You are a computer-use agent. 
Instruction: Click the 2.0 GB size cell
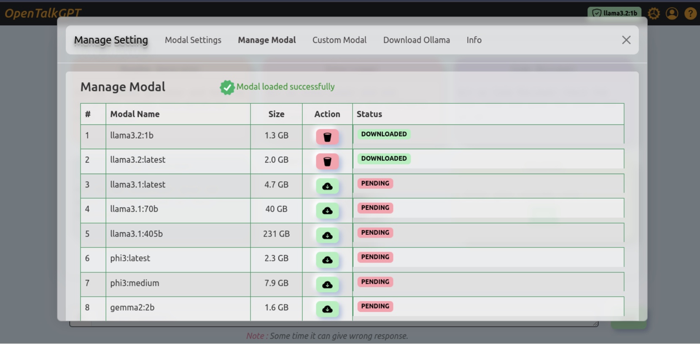[x=276, y=161]
